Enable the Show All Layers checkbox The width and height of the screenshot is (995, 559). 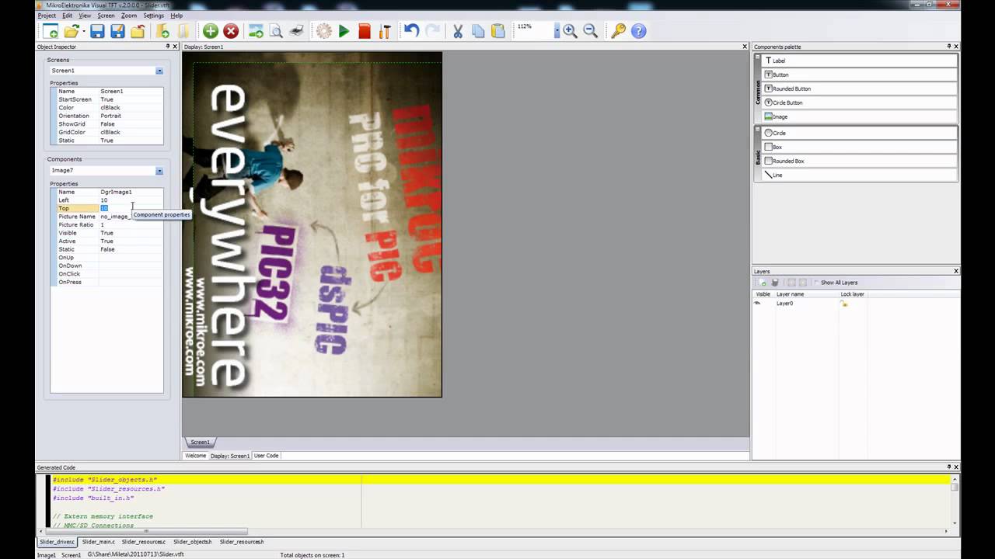coord(816,283)
